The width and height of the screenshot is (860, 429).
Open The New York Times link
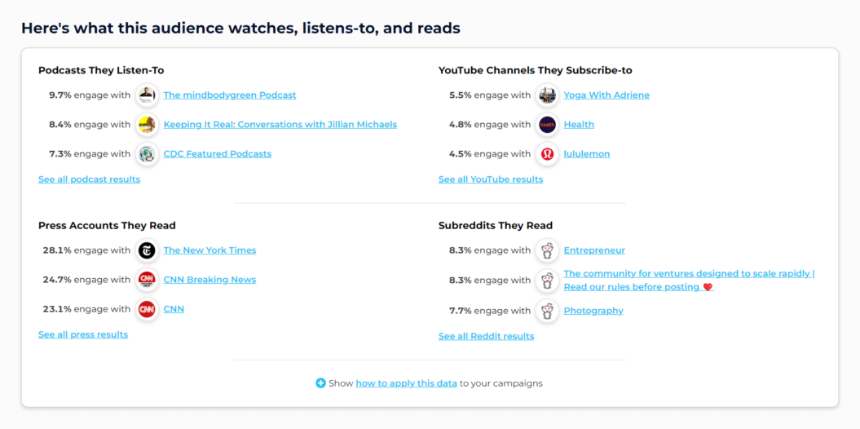[x=209, y=250]
